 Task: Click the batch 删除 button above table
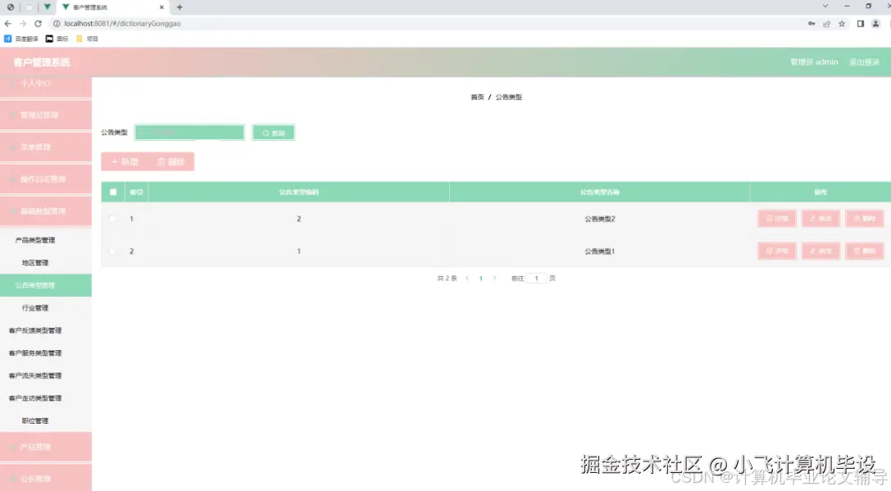click(x=171, y=161)
